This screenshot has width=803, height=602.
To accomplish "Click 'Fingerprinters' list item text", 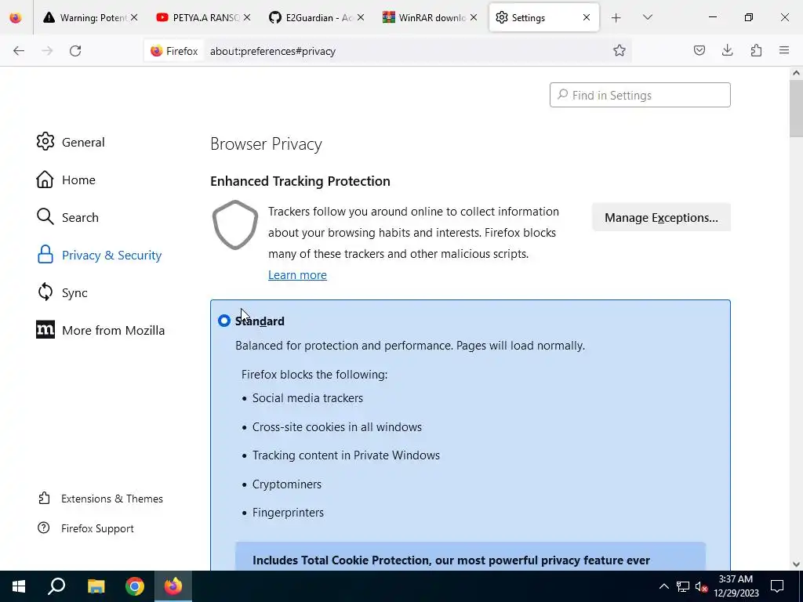I will 288,513.
